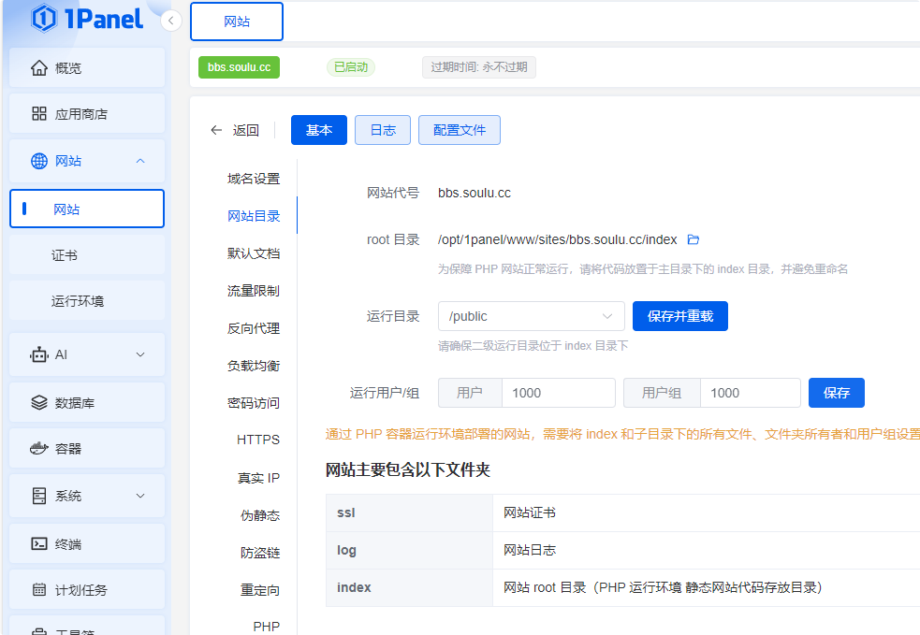Open 应用商店 in the sidebar

click(x=87, y=114)
